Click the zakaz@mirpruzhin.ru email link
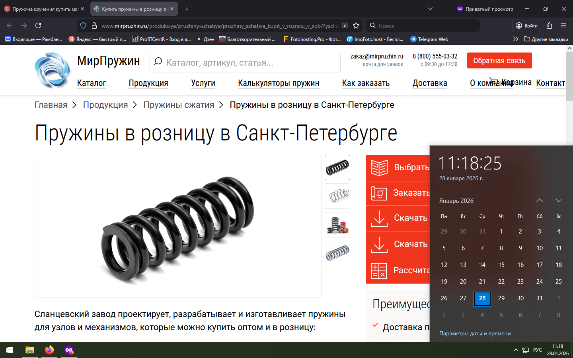Image resolution: width=573 pixels, height=358 pixels. click(376, 56)
